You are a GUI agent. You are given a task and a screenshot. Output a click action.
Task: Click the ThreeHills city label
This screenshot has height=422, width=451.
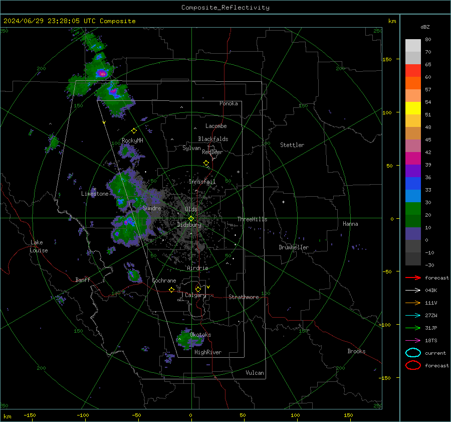[252, 219]
